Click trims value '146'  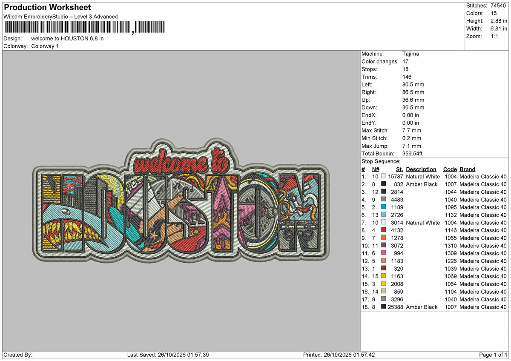(407, 77)
